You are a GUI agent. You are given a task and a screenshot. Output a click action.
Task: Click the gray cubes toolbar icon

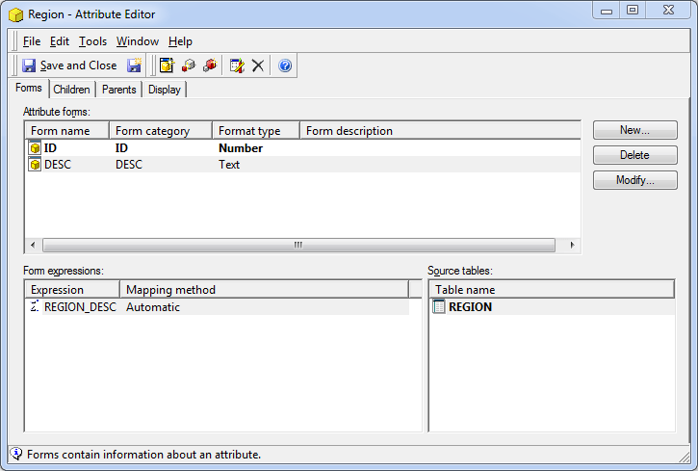coord(189,65)
